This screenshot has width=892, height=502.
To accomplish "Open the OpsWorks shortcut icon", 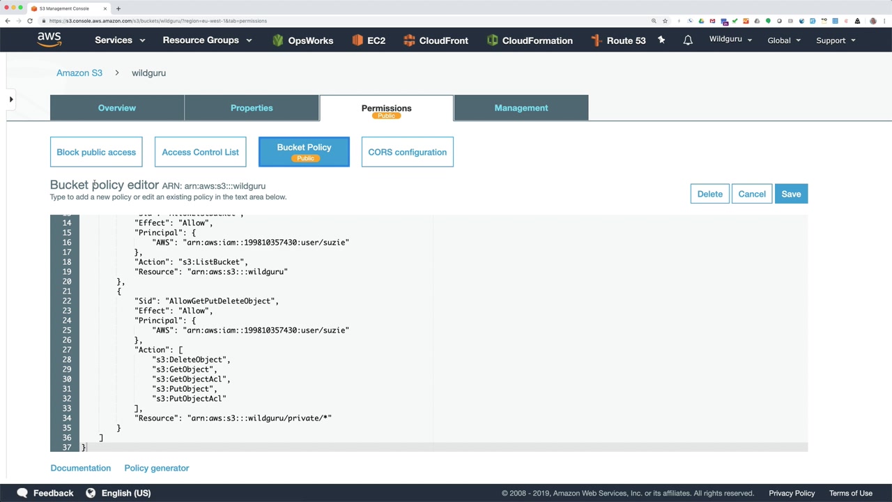I will pyautogui.click(x=278, y=40).
